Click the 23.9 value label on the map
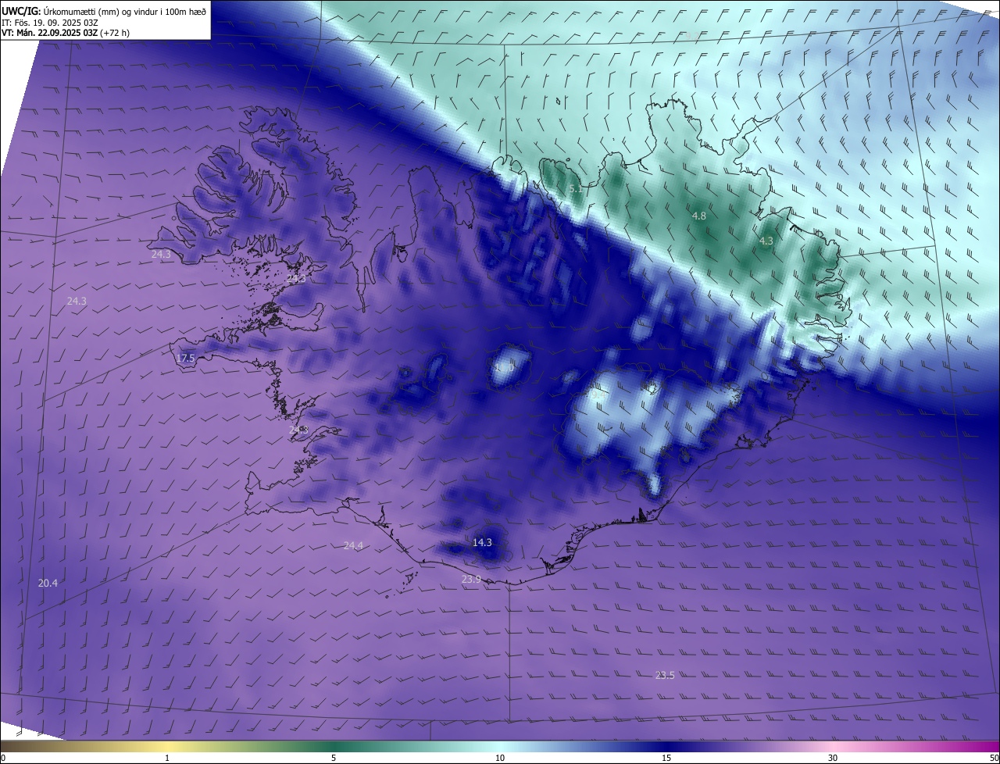This screenshot has height=764, width=1000. tap(471, 579)
